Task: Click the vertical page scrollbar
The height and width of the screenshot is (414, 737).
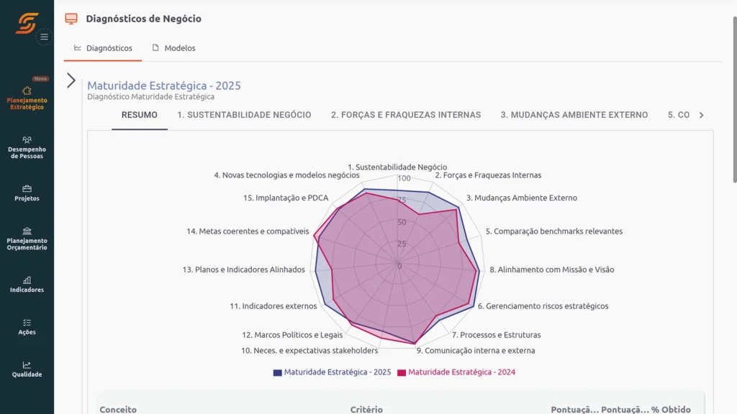Action: (x=735, y=98)
